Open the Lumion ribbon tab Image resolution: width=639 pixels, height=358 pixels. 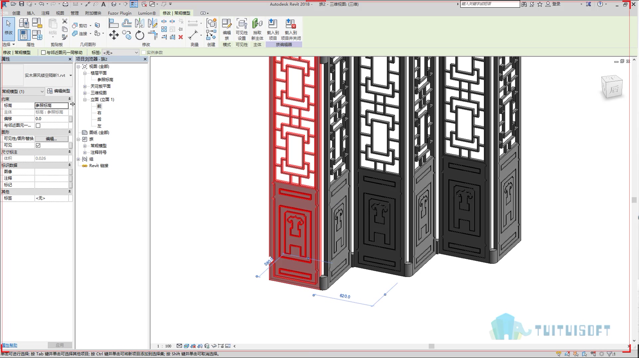pyautogui.click(x=147, y=13)
